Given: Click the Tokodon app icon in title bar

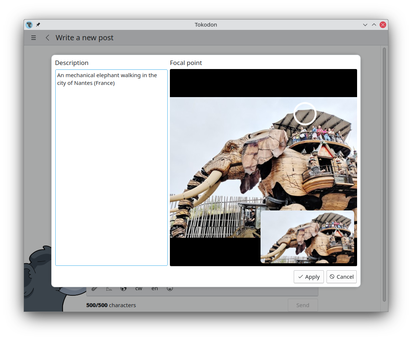Looking at the screenshot, I should point(29,25).
